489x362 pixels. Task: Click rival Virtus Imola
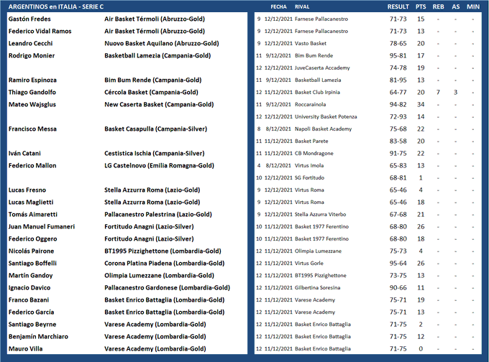coord(309,165)
